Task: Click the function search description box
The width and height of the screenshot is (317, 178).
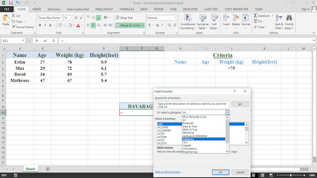Action: pyautogui.click(x=193, y=105)
